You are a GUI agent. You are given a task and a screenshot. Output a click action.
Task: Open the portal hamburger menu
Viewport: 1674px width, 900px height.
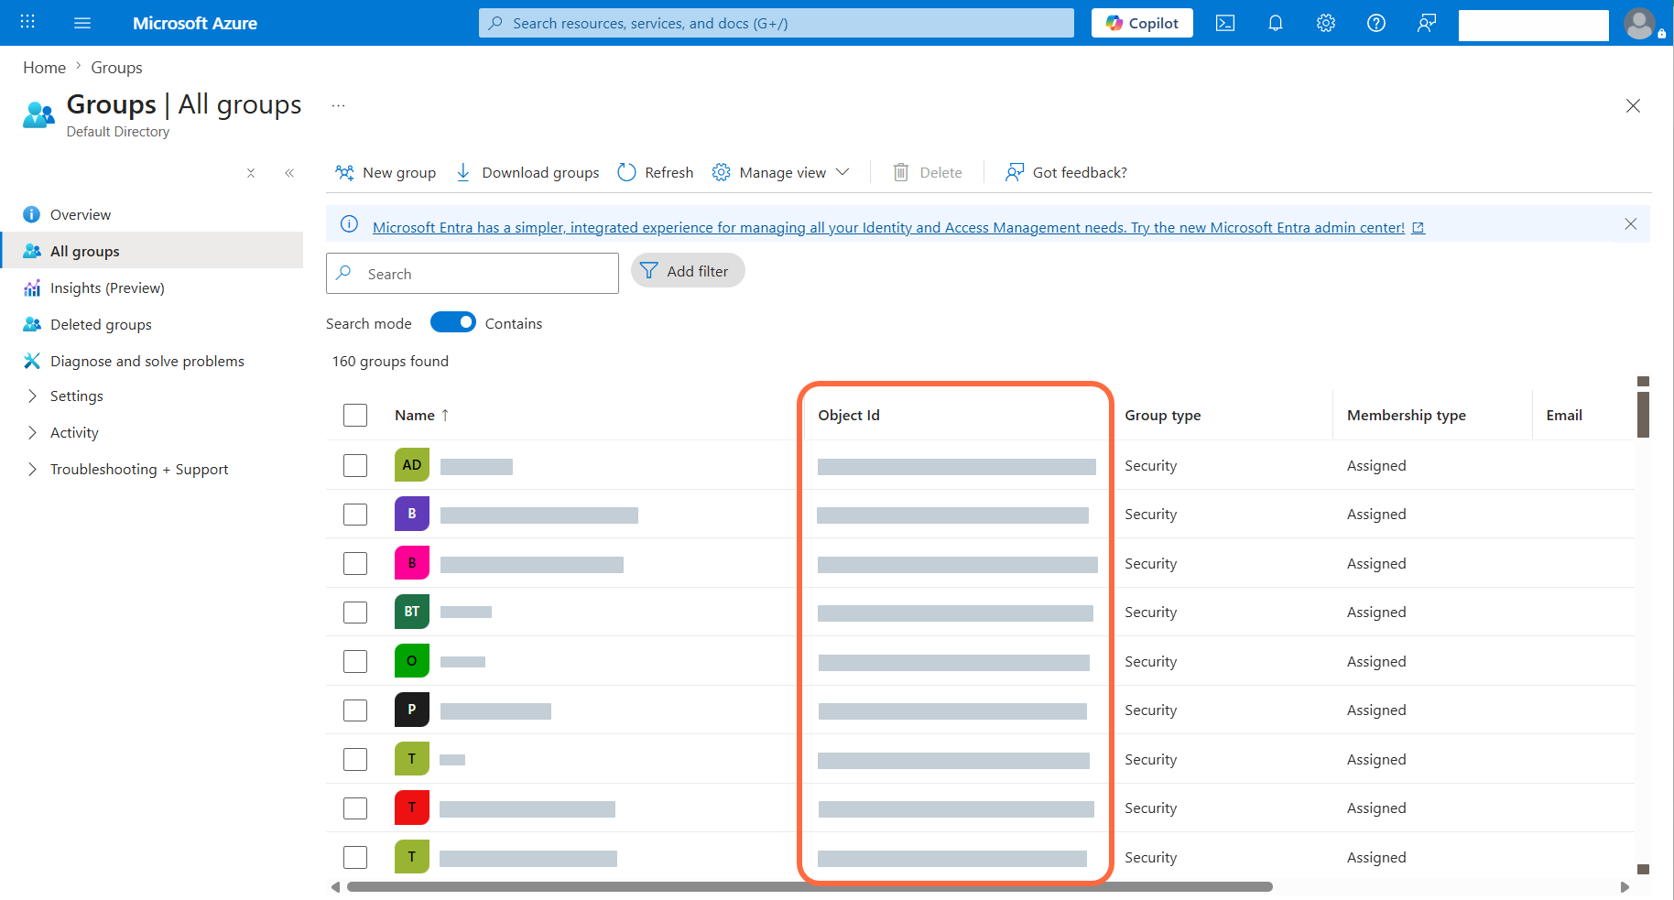82,23
